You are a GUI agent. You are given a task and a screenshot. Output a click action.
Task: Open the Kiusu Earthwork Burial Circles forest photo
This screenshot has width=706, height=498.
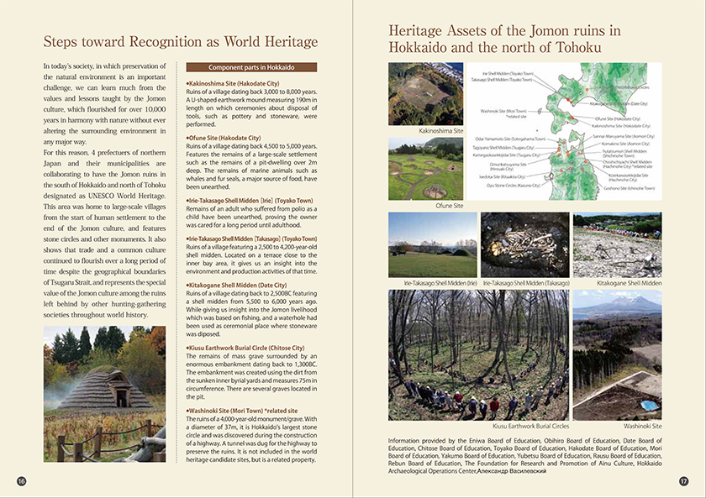[x=478, y=355]
